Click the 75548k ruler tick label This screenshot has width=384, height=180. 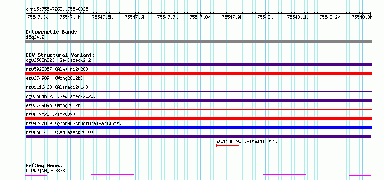tap(265, 17)
